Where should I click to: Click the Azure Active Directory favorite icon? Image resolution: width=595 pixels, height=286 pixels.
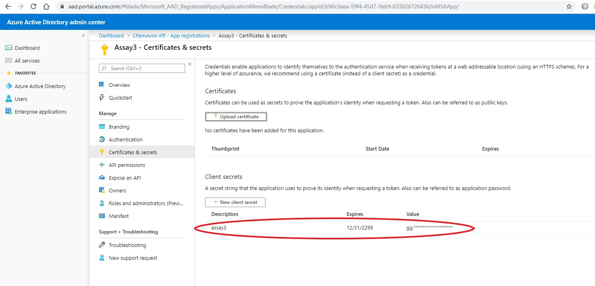tap(9, 86)
